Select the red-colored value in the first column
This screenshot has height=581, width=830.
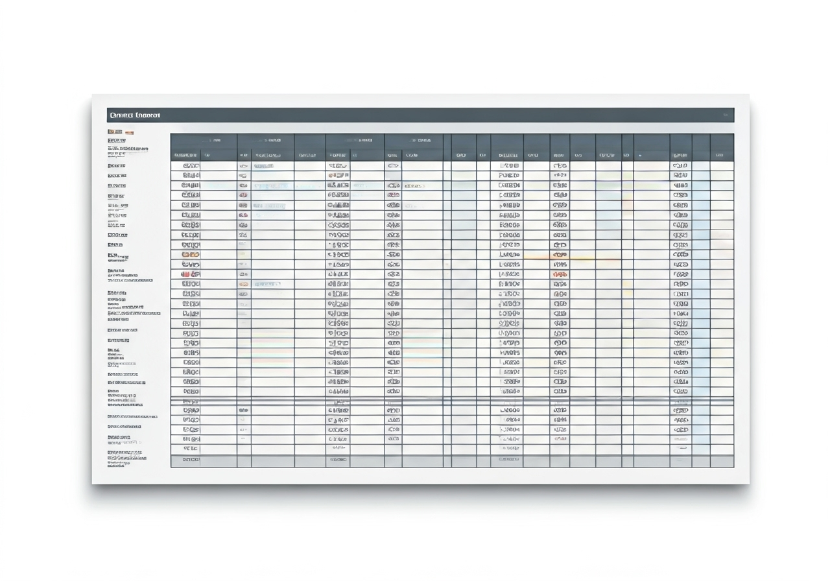(191, 274)
